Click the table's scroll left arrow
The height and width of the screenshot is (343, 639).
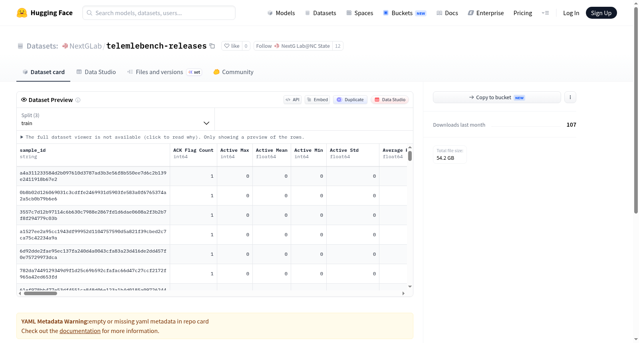point(20,293)
